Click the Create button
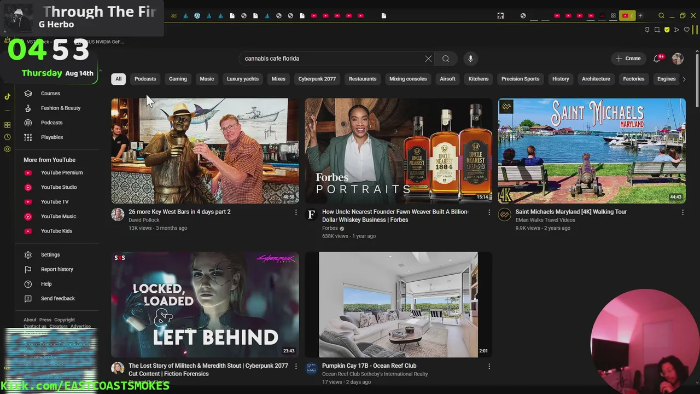This screenshot has width=700, height=394. pyautogui.click(x=628, y=59)
